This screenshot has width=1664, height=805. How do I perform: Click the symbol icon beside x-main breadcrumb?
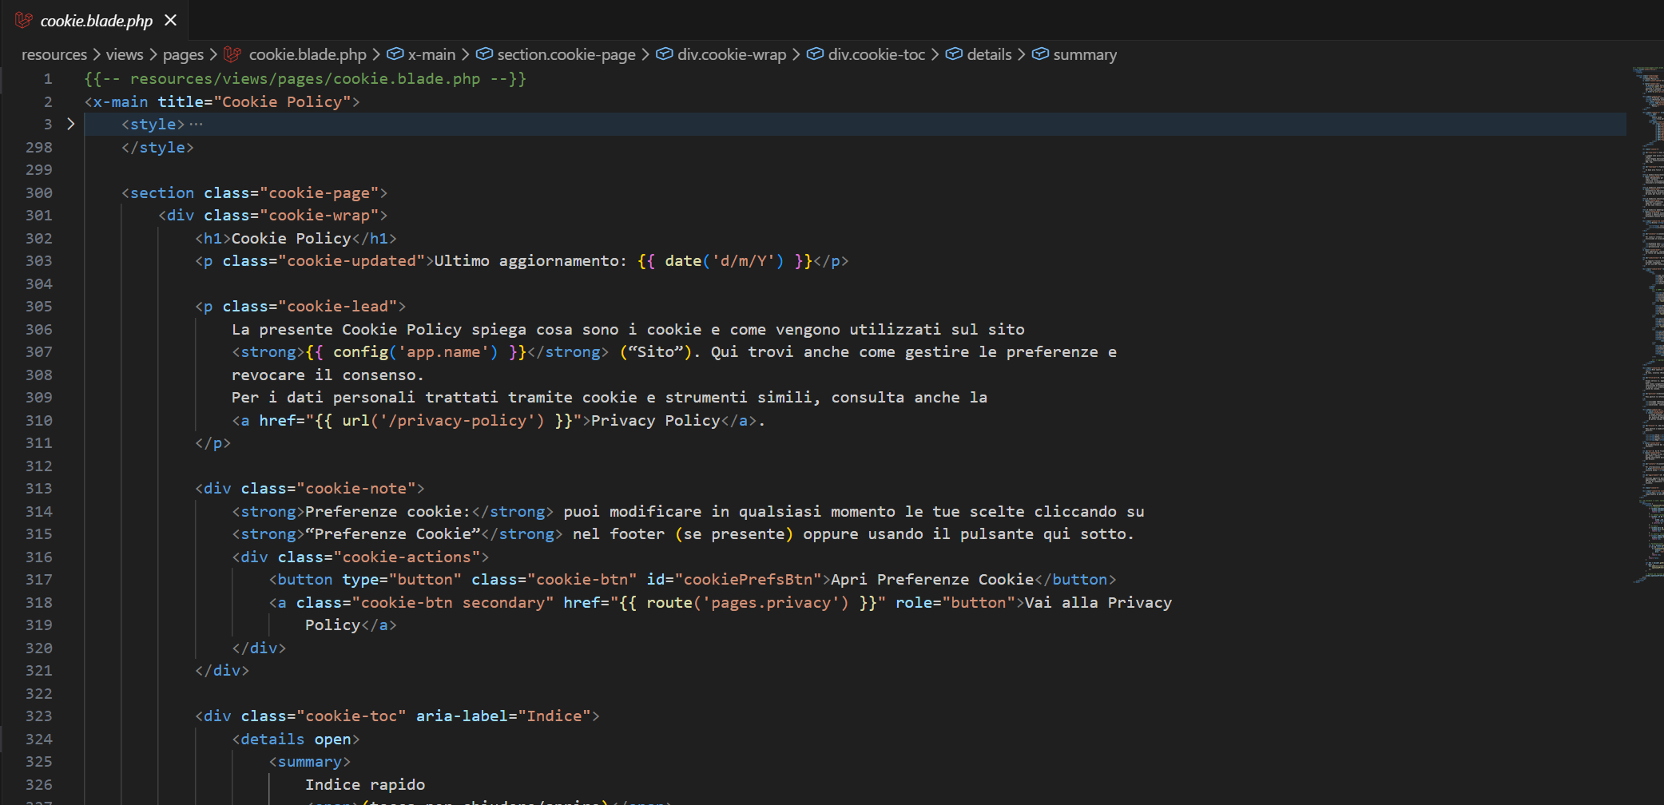[395, 54]
